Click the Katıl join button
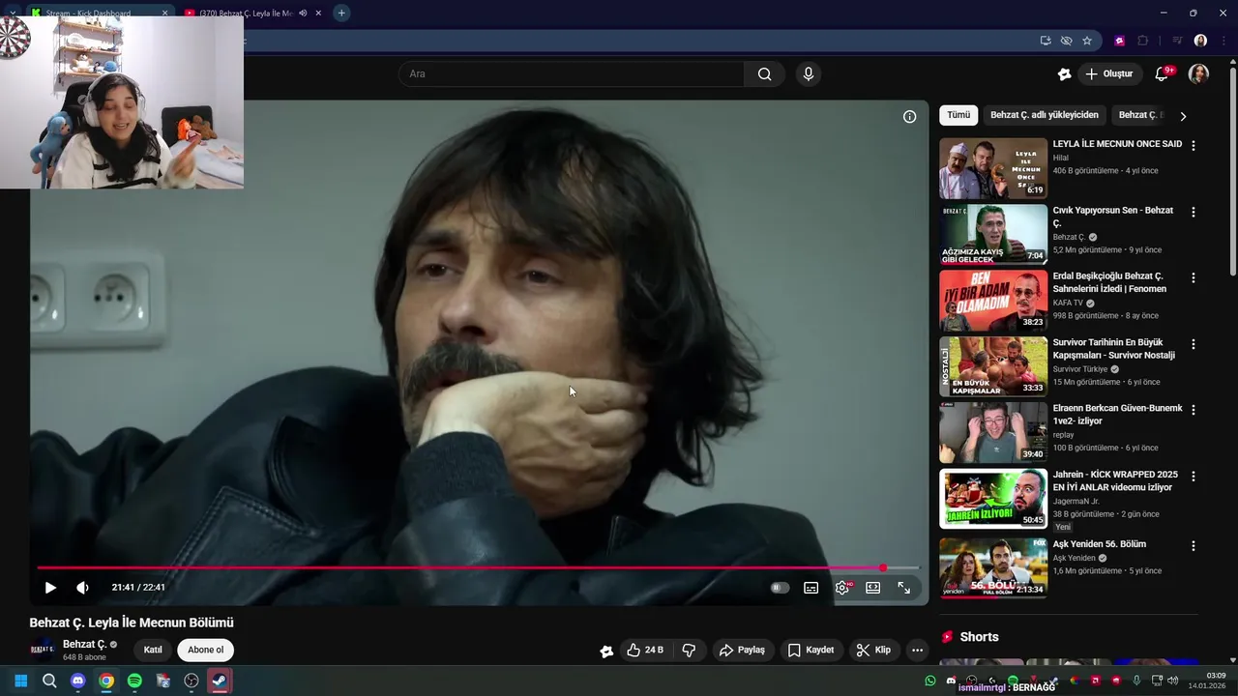1238x696 pixels. [x=153, y=650]
